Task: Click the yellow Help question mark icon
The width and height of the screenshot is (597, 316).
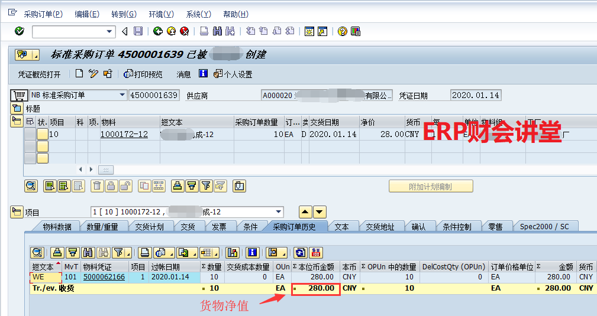Action: click(342, 31)
